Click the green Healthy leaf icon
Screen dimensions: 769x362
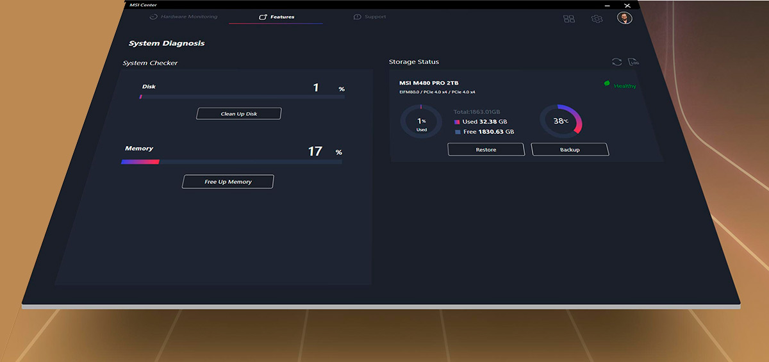(x=607, y=84)
